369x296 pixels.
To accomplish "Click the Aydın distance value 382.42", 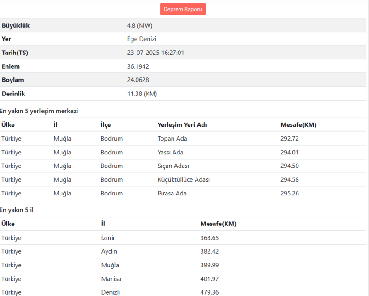I will point(210,251).
